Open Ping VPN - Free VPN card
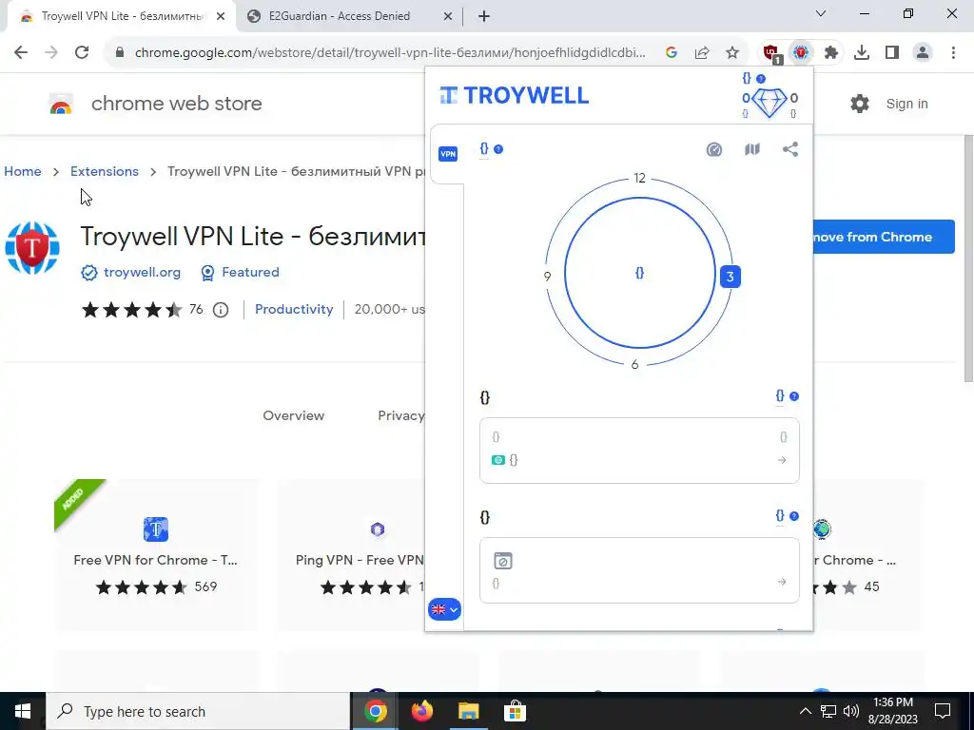 tap(352, 555)
